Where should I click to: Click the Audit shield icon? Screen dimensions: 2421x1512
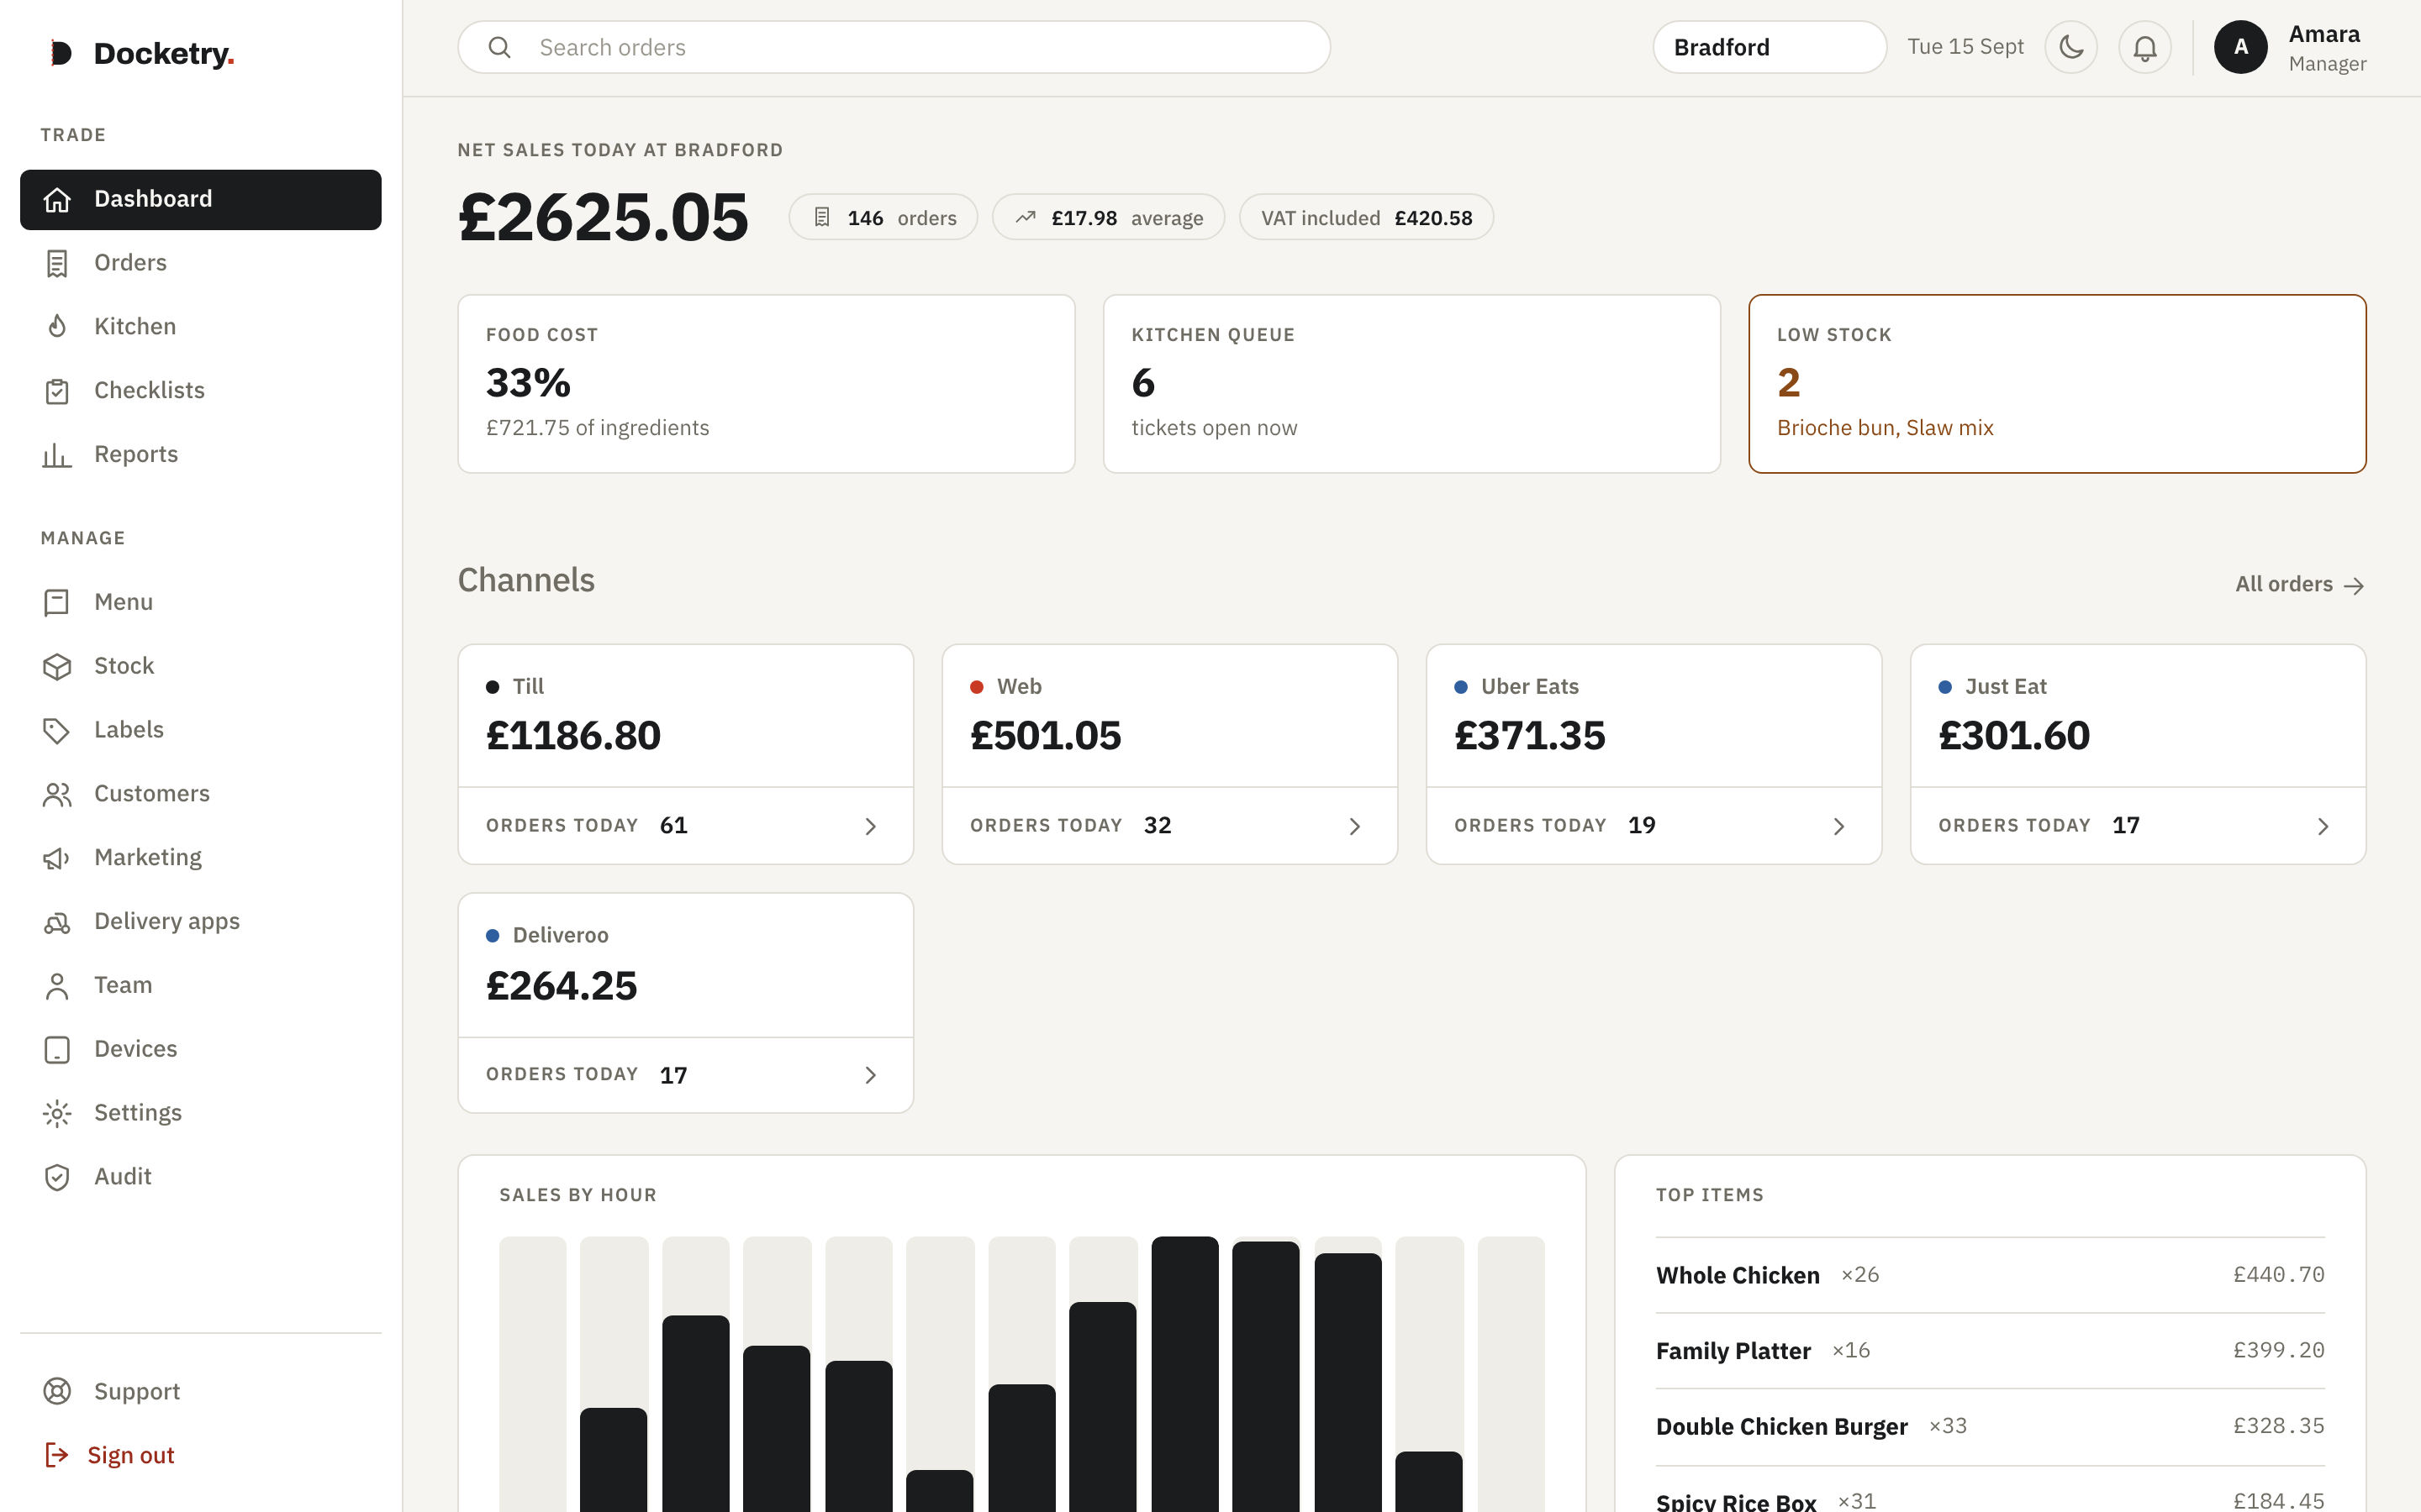coord(57,1177)
